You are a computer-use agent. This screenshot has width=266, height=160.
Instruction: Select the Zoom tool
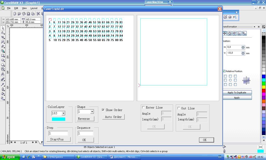[3, 42]
